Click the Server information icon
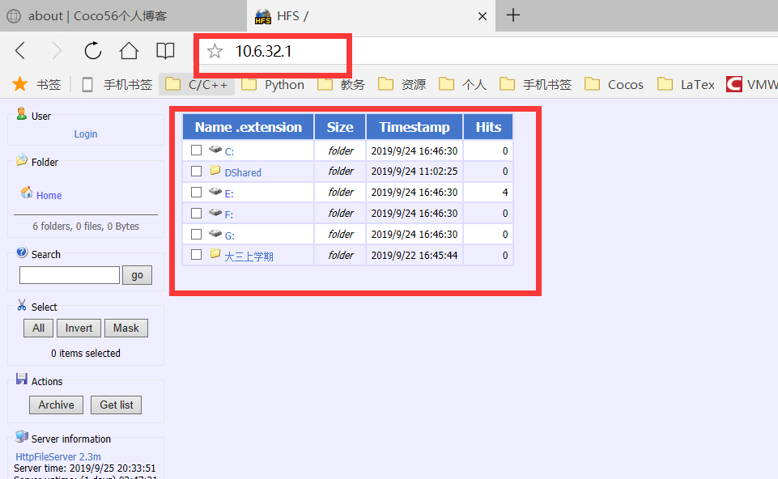 22,437
